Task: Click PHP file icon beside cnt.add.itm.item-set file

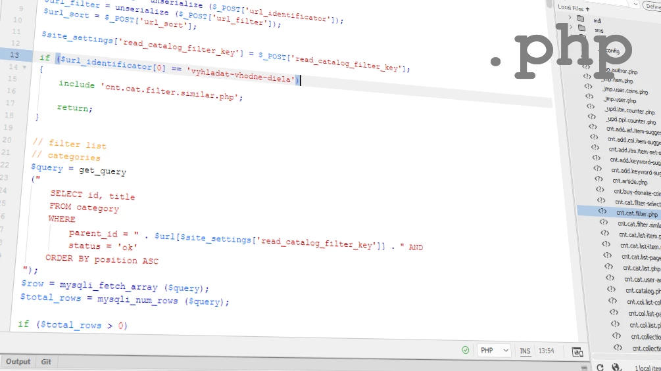Action: pyautogui.click(x=595, y=147)
